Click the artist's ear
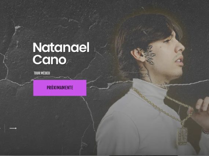 [137, 55]
